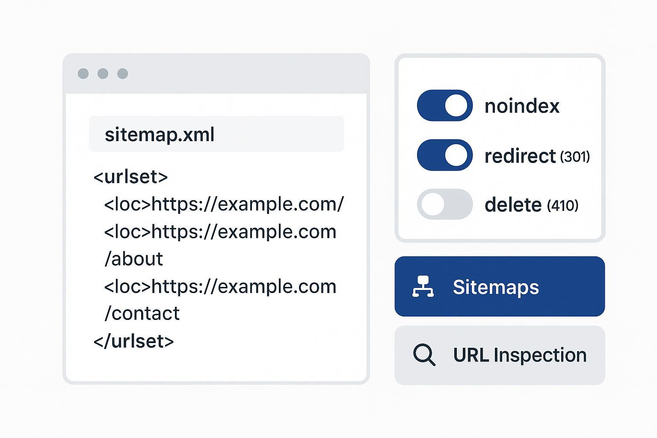
Task: Click the opening <urlset> tag line
Action: tap(130, 177)
